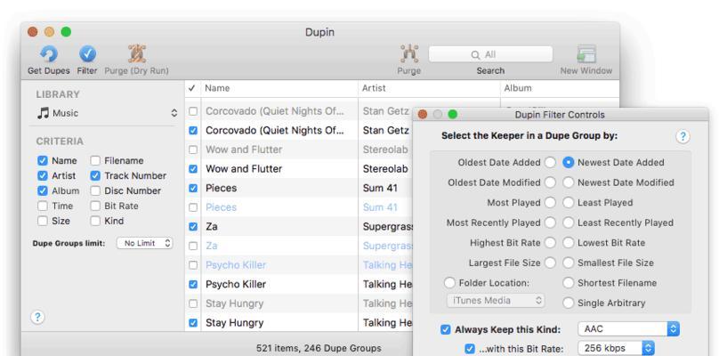
Task: Open the 256 kbps bit rate dropdown
Action: point(616,348)
